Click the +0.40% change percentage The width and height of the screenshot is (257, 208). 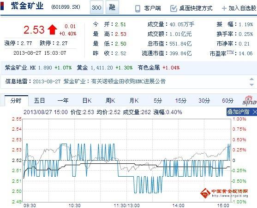point(68,34)
